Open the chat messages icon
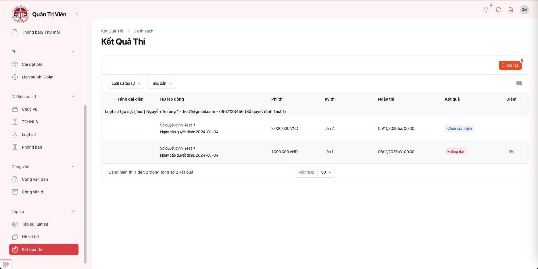538x269 pixels. click(499, 10)
